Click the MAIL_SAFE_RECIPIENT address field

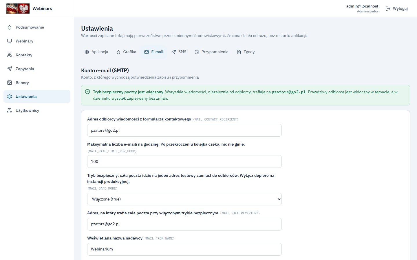tap(184, 224)
